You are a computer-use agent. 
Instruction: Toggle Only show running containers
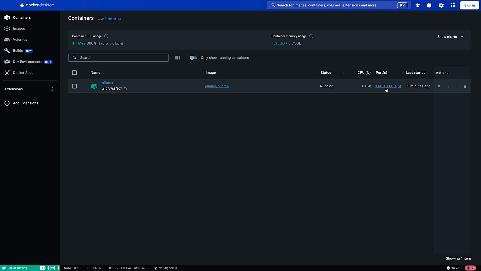click(193, 58)
